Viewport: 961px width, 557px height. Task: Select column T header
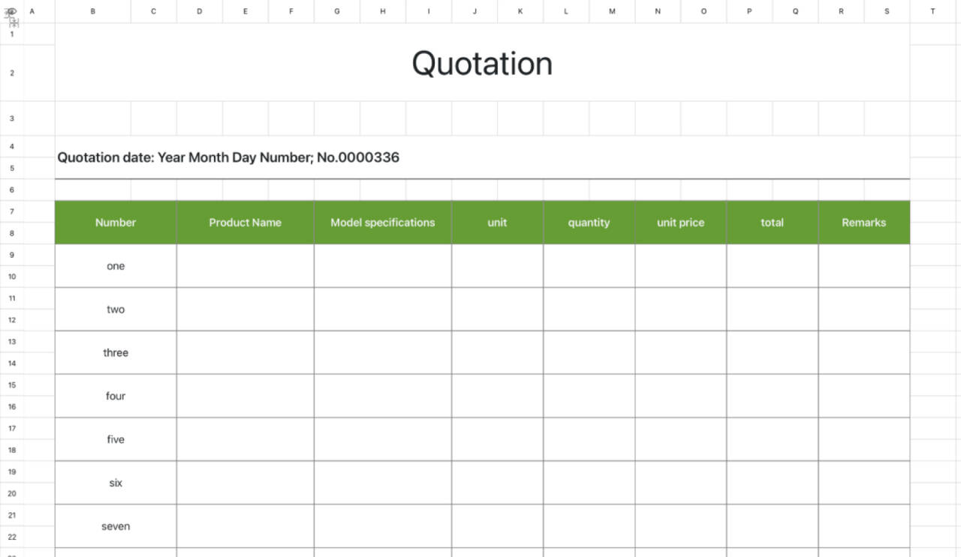[x=932, y=11]
